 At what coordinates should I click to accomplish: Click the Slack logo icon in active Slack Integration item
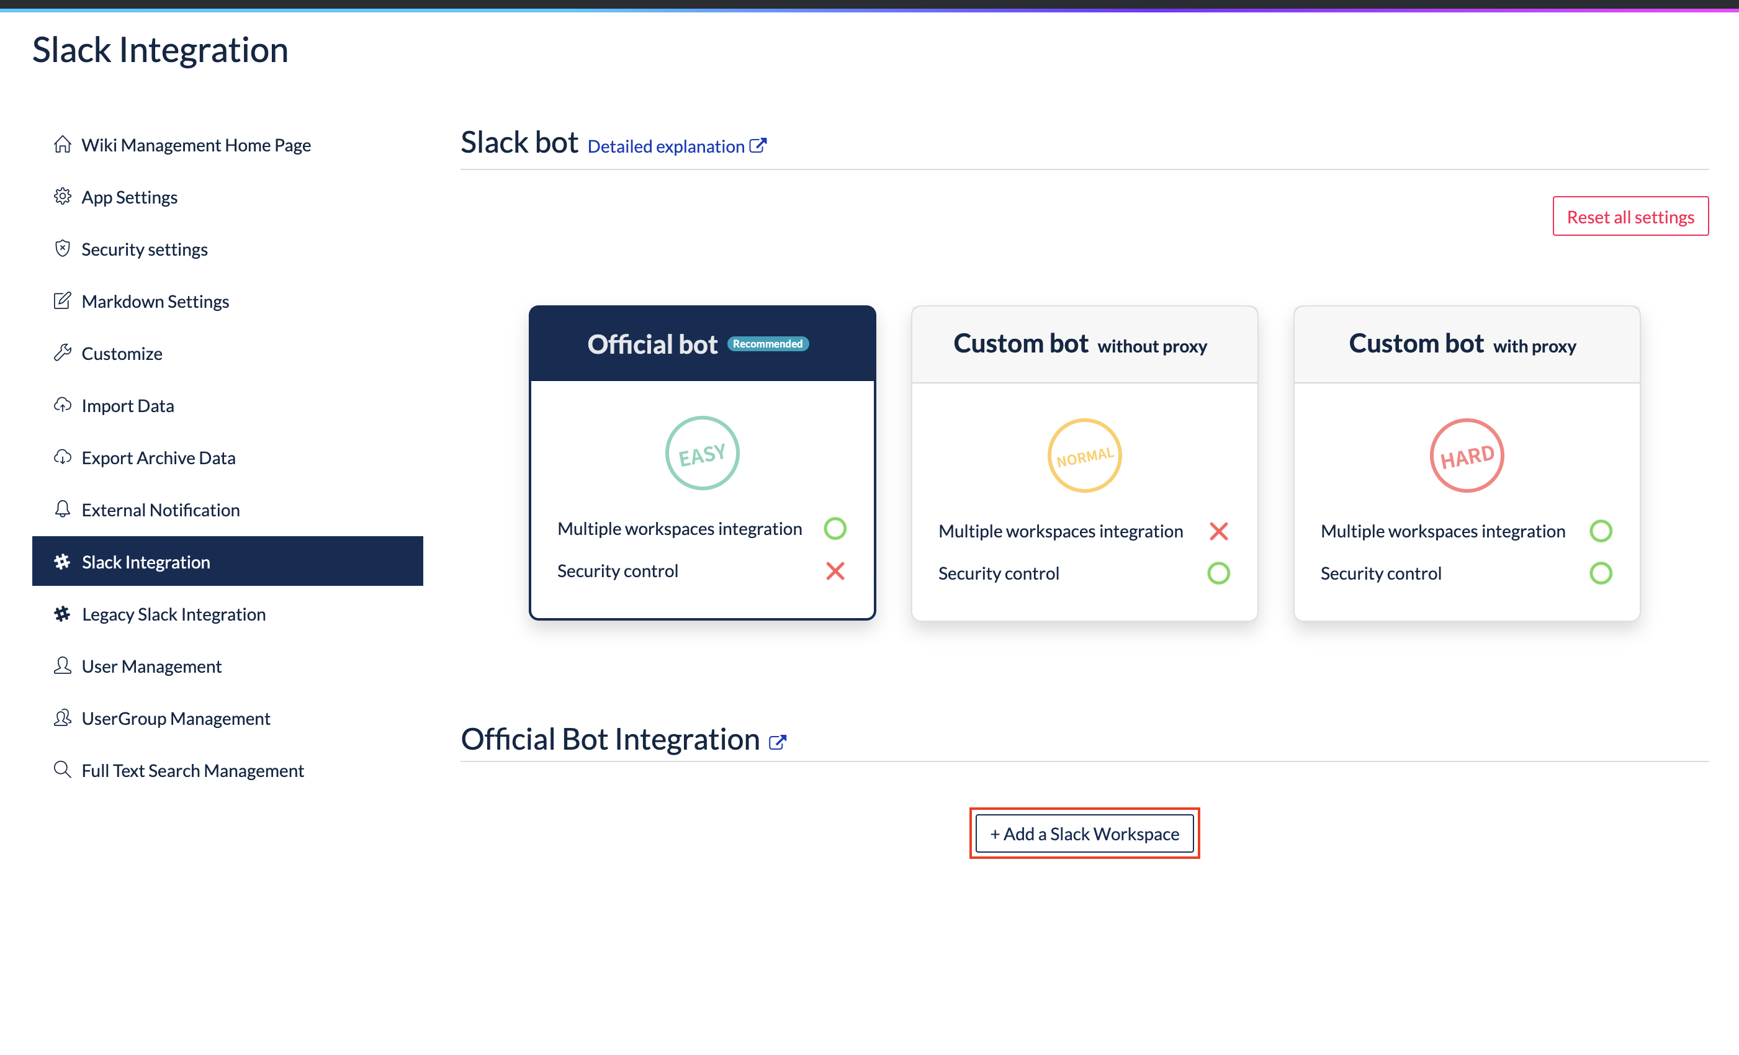pos(62,562)
